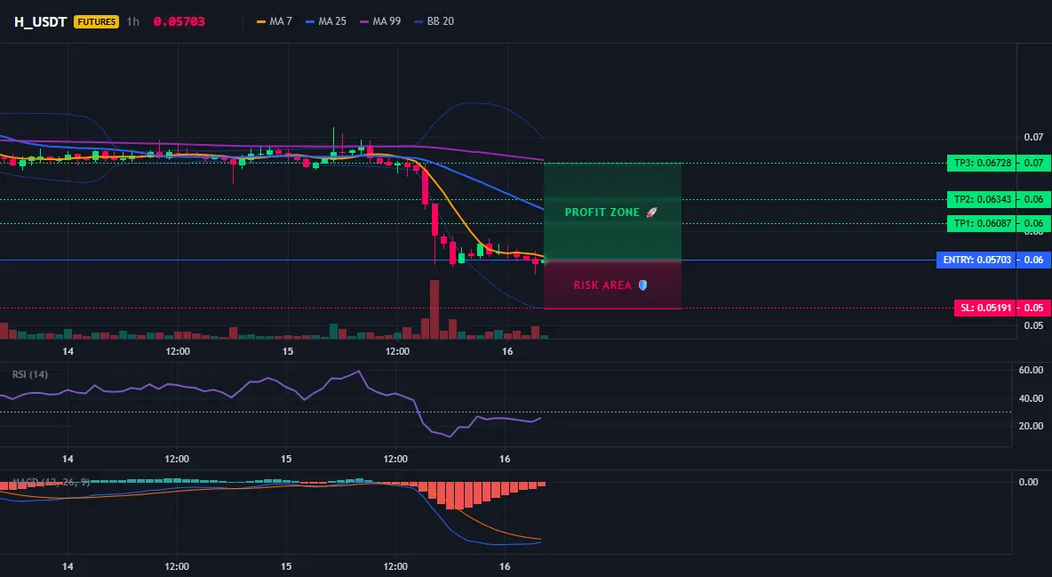This screenshot has width=1052, height=577.
Task: Click the TP1: 0.06087 label
Action: coord(981,224)
